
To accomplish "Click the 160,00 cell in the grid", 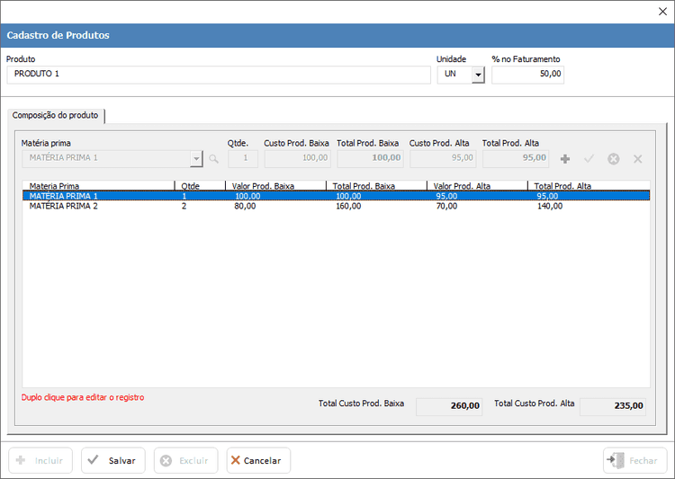I will [348, 207].
